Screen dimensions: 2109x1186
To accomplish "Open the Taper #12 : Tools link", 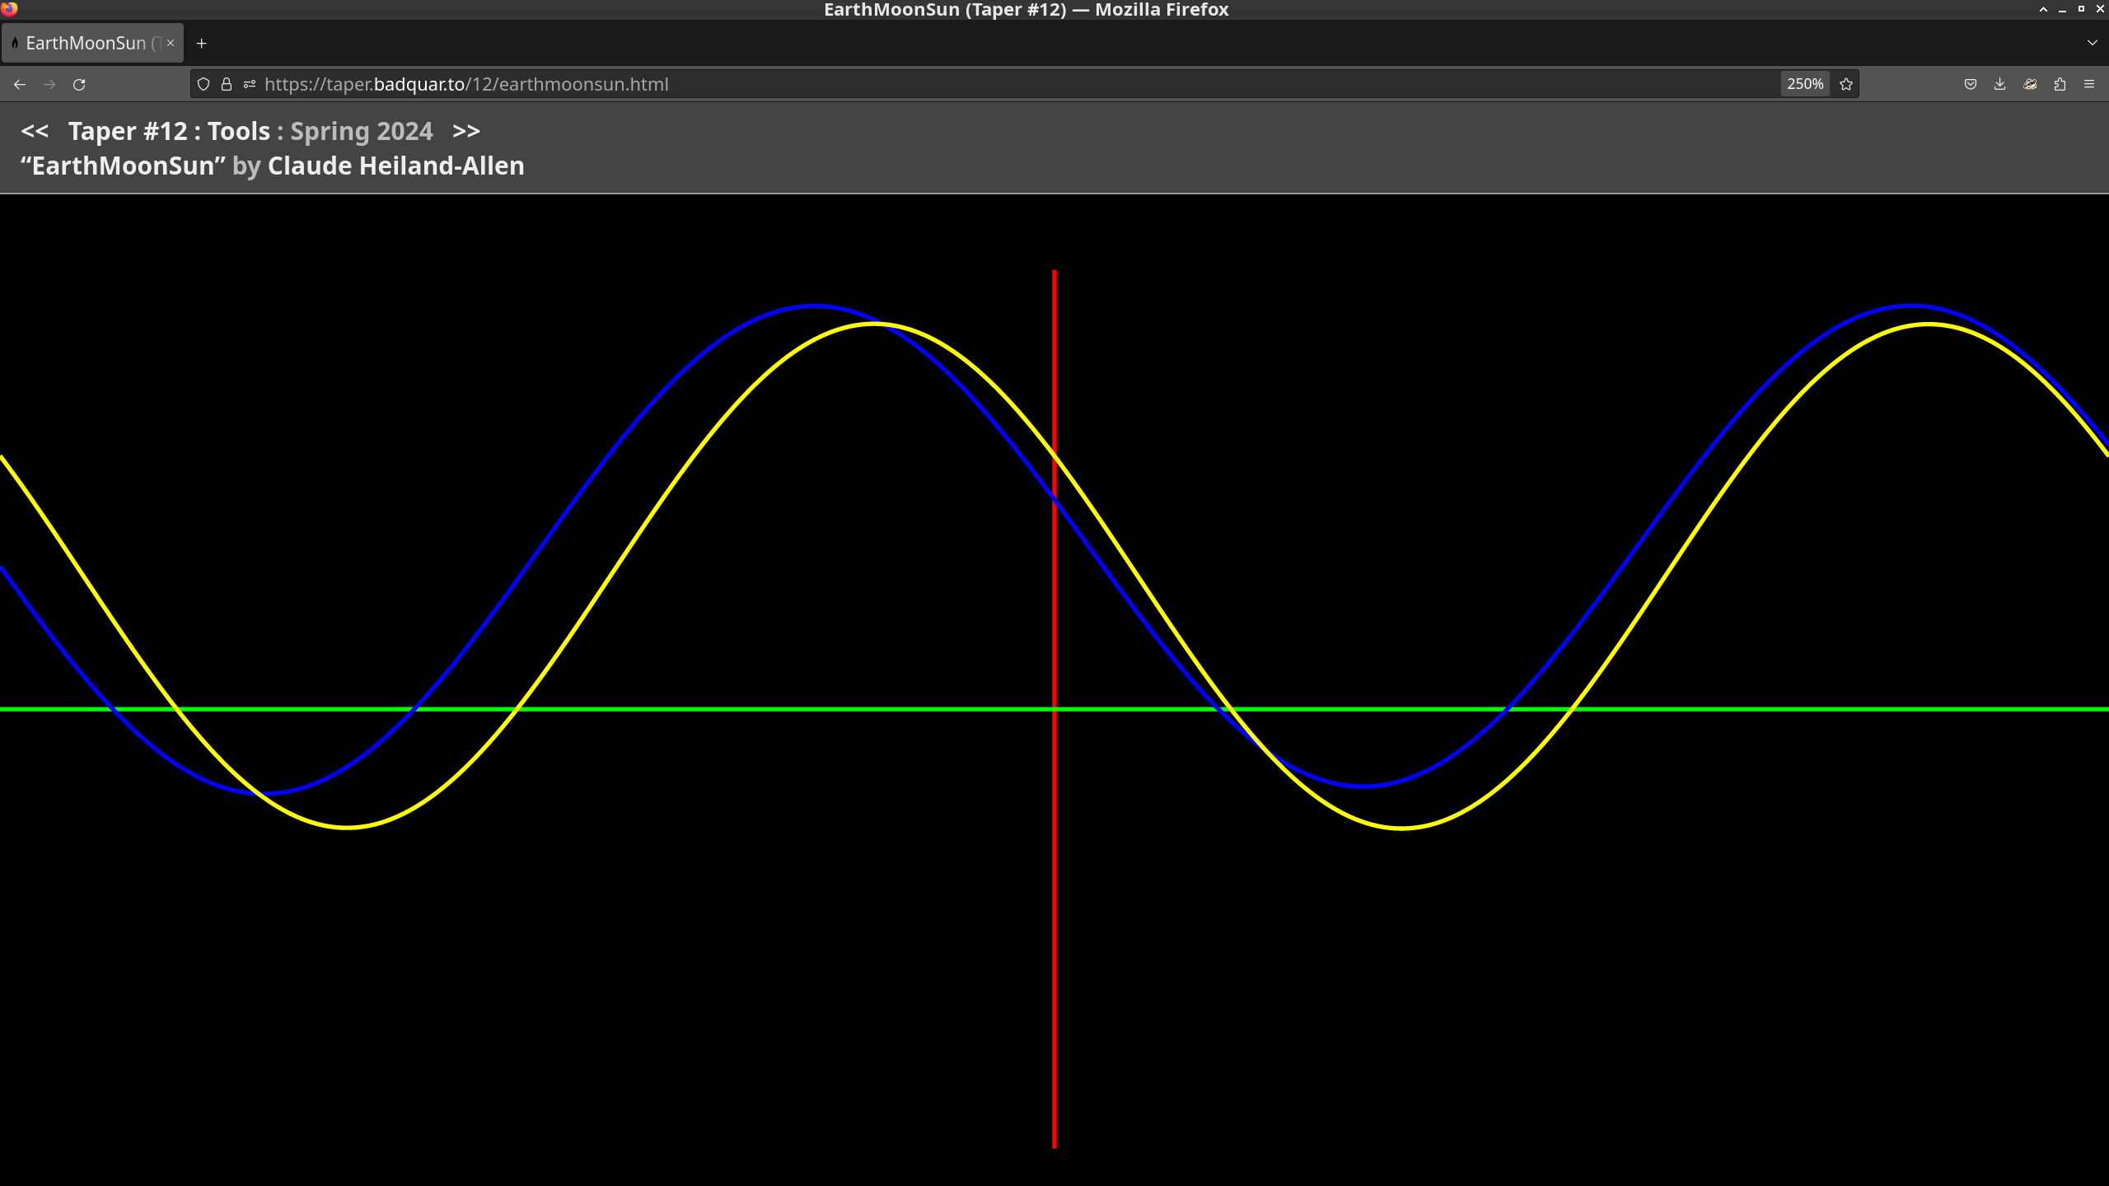I will [169, 131].
